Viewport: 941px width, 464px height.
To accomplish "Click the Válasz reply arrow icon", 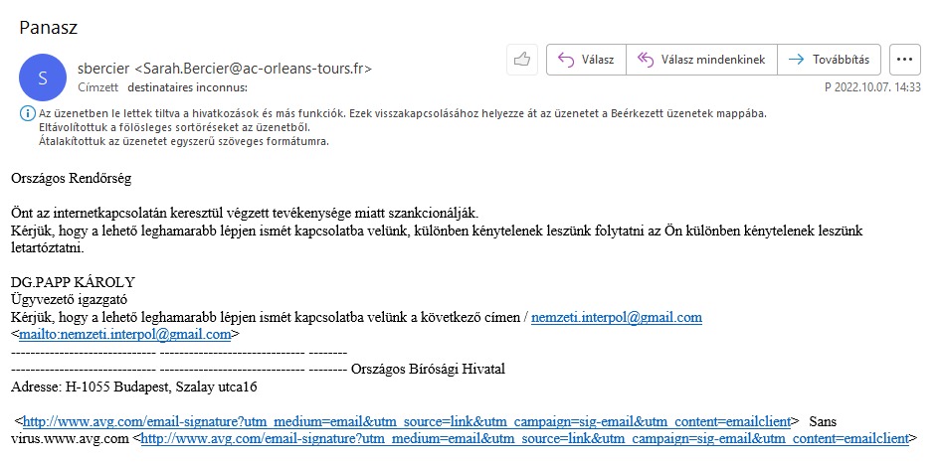I will pos(567,60).
